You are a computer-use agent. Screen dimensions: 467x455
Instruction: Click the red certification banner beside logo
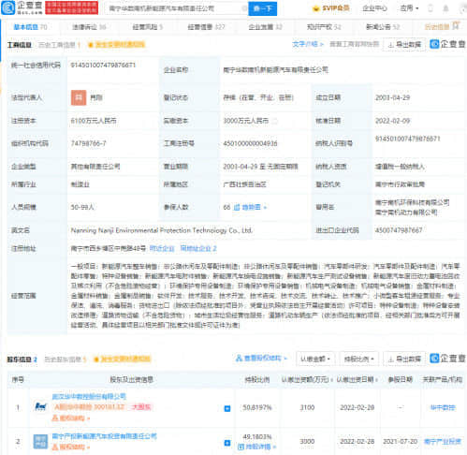click(x=71, y=7)
